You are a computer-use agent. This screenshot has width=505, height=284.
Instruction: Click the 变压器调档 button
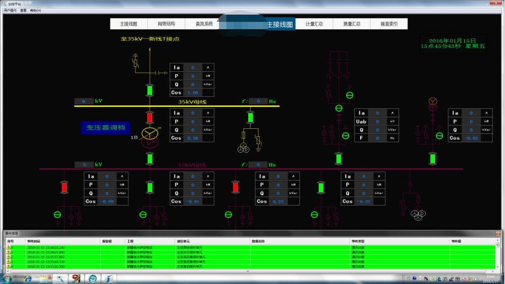[x=106, y=128]
